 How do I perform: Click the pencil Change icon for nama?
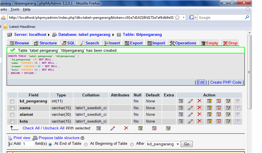pyautogui.click(x=190, y=108)
